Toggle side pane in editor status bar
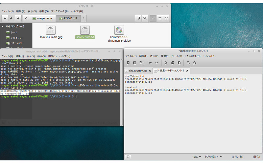 128,157
